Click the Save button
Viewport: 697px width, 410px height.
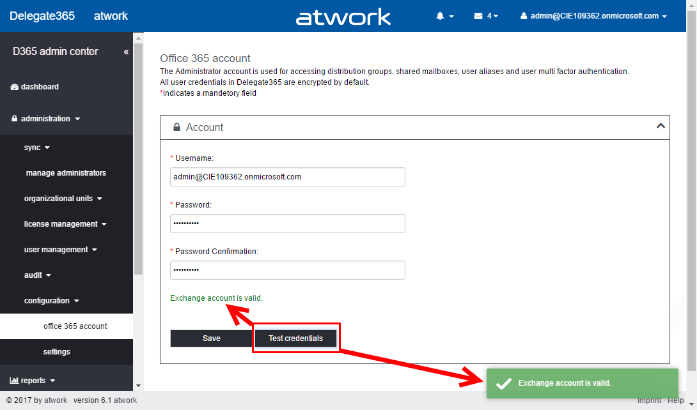tap(211, 338)
